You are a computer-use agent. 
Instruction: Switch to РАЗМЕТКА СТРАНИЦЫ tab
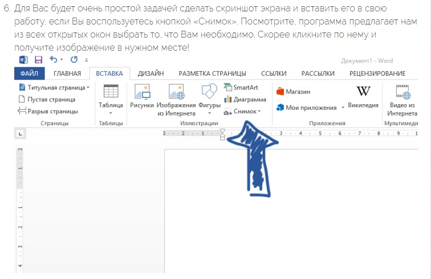tap(212, 73)
